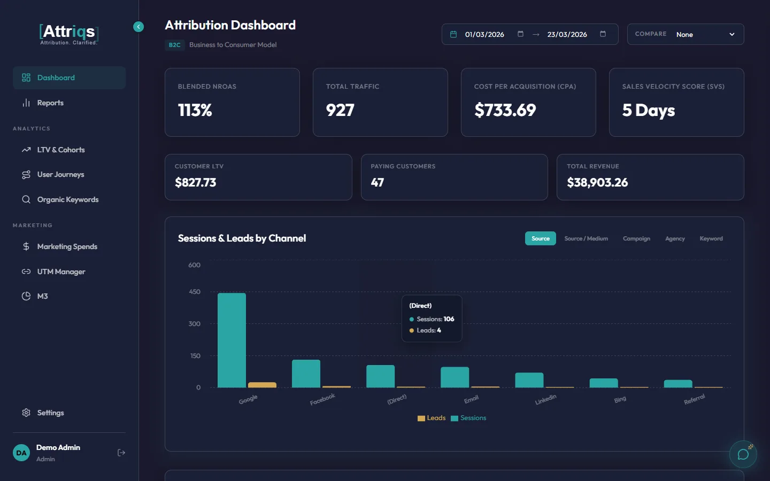Switch to the Keyword tab

[711, 238]
